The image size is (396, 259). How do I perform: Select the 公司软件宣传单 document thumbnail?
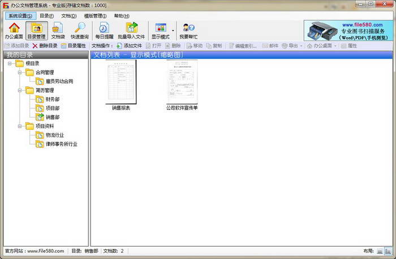182,82
